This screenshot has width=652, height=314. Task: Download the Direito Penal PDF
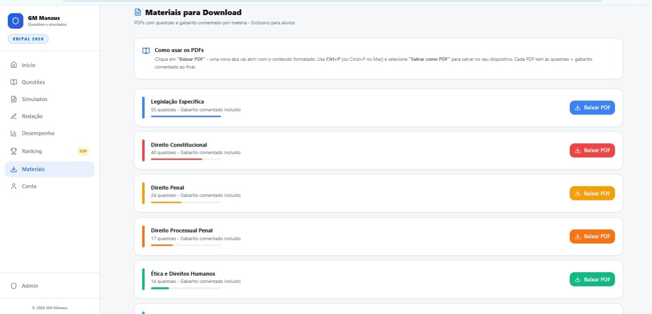pos(592,193)
